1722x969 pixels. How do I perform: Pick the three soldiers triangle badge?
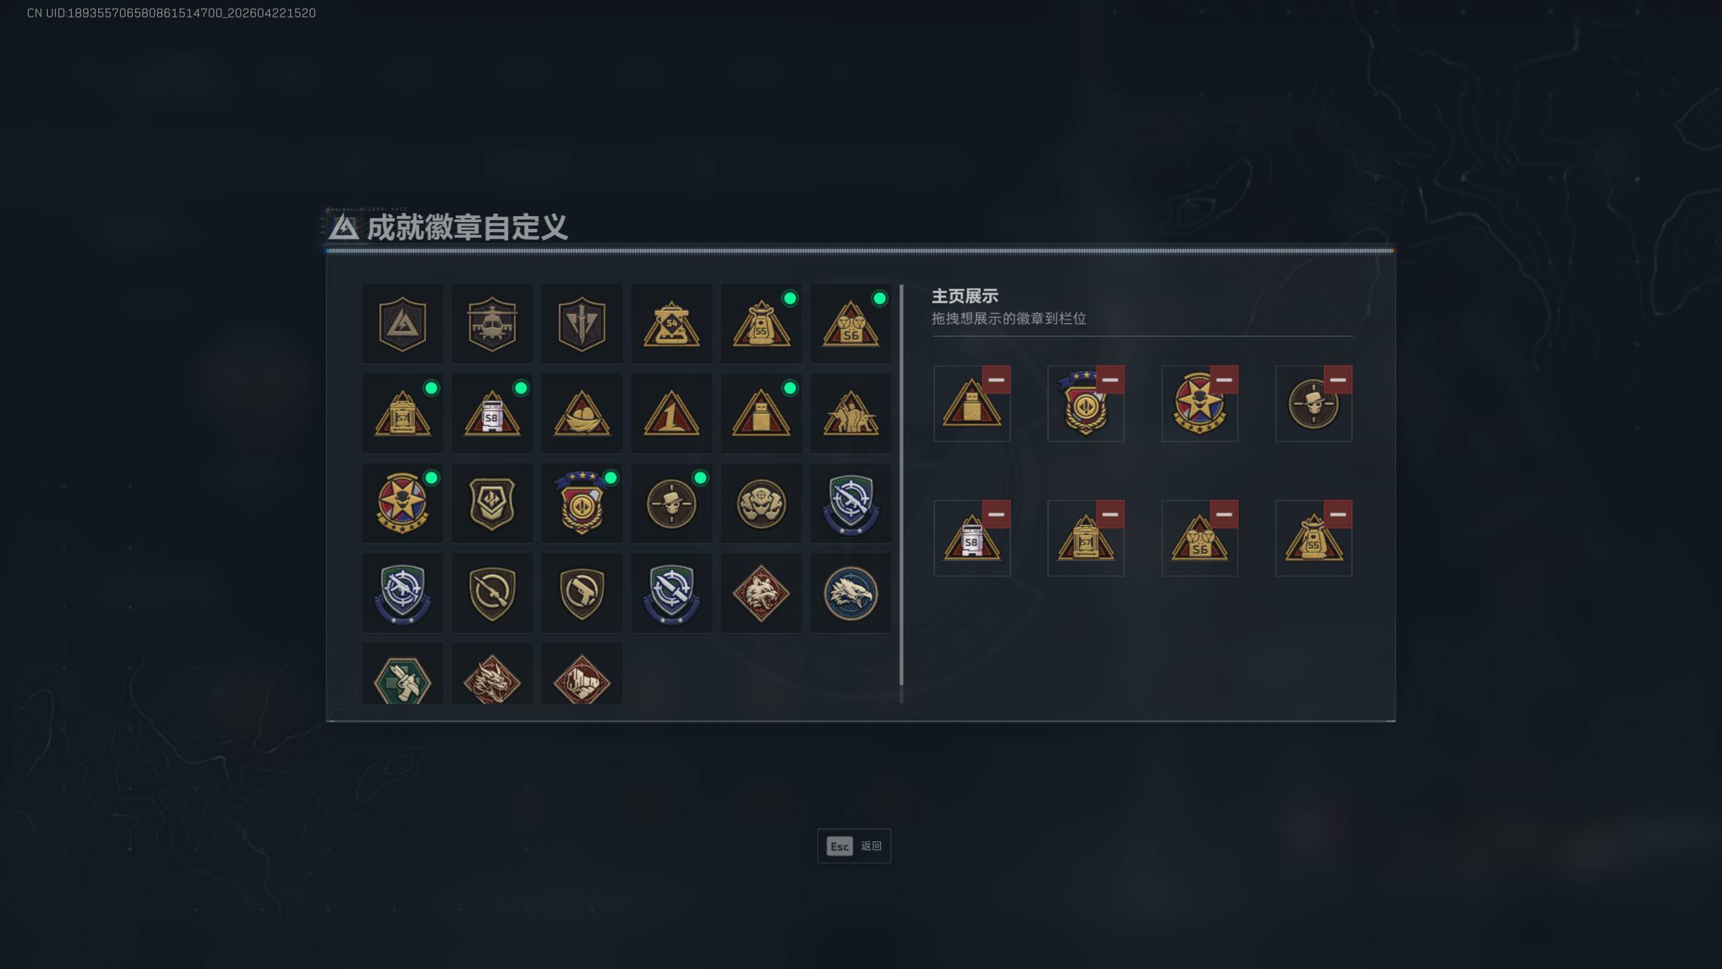(x=851, y=413)
